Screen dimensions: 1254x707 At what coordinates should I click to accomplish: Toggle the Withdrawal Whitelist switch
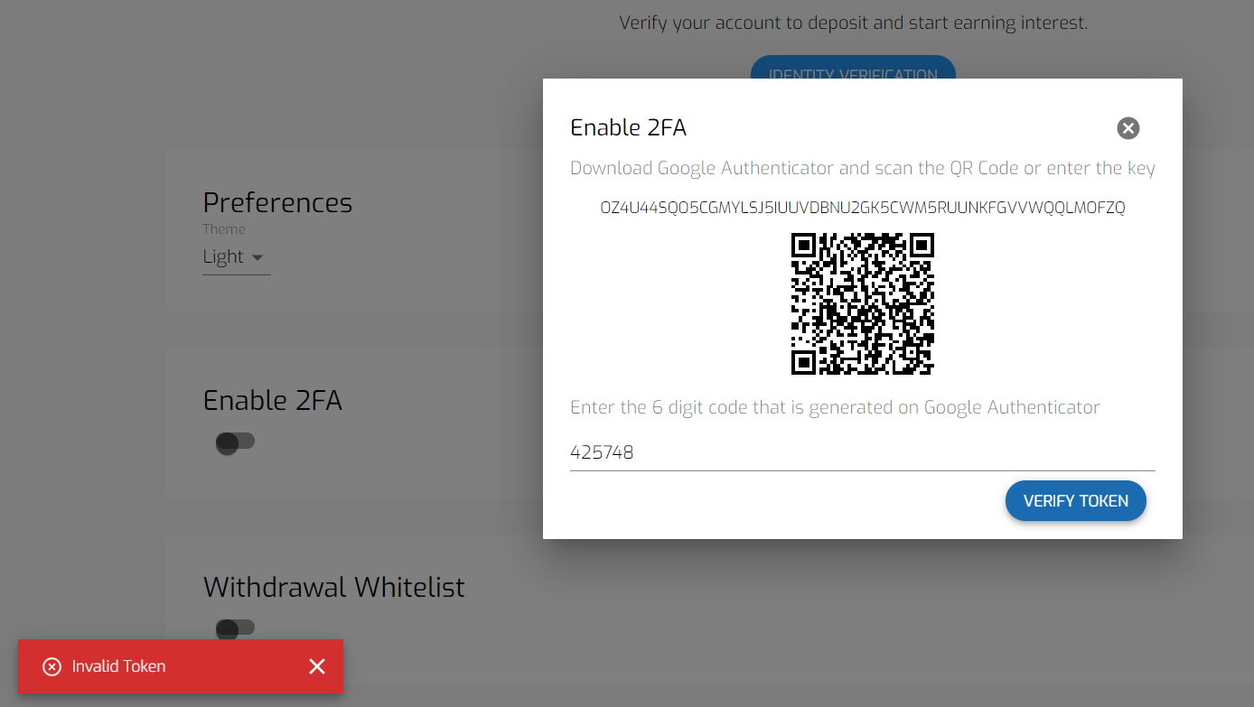pos(236,628)
